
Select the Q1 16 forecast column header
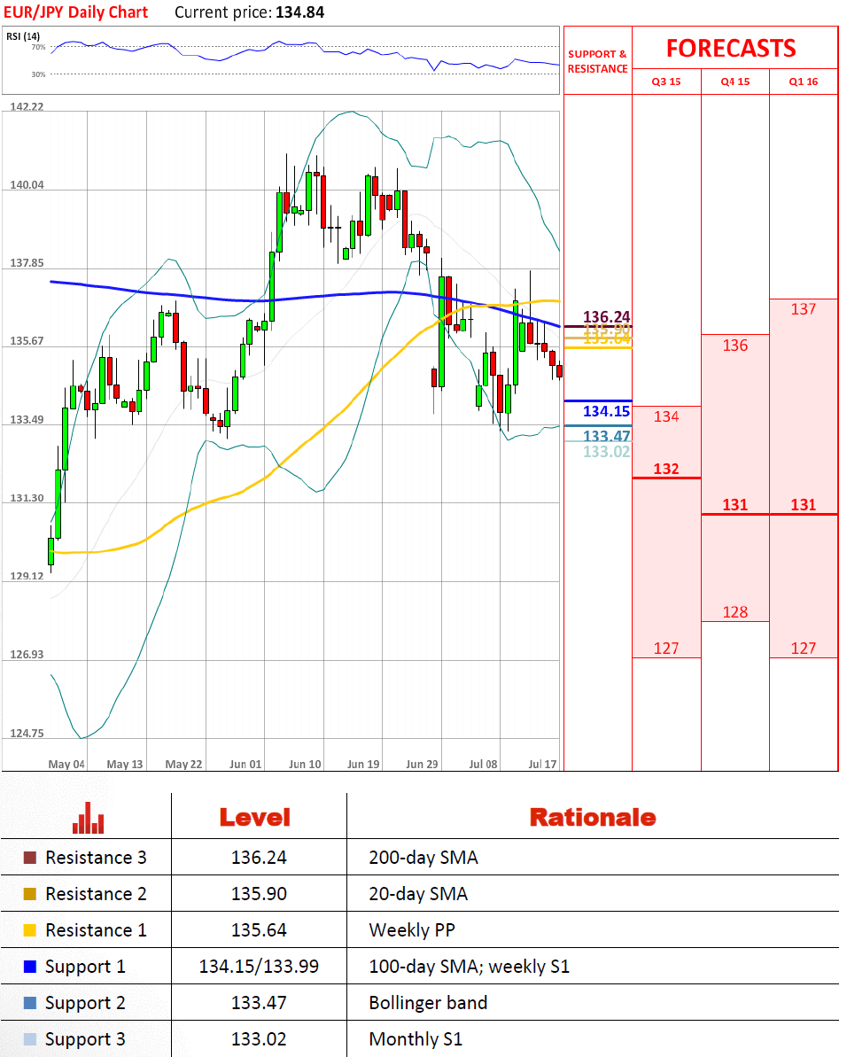(804, 82)
